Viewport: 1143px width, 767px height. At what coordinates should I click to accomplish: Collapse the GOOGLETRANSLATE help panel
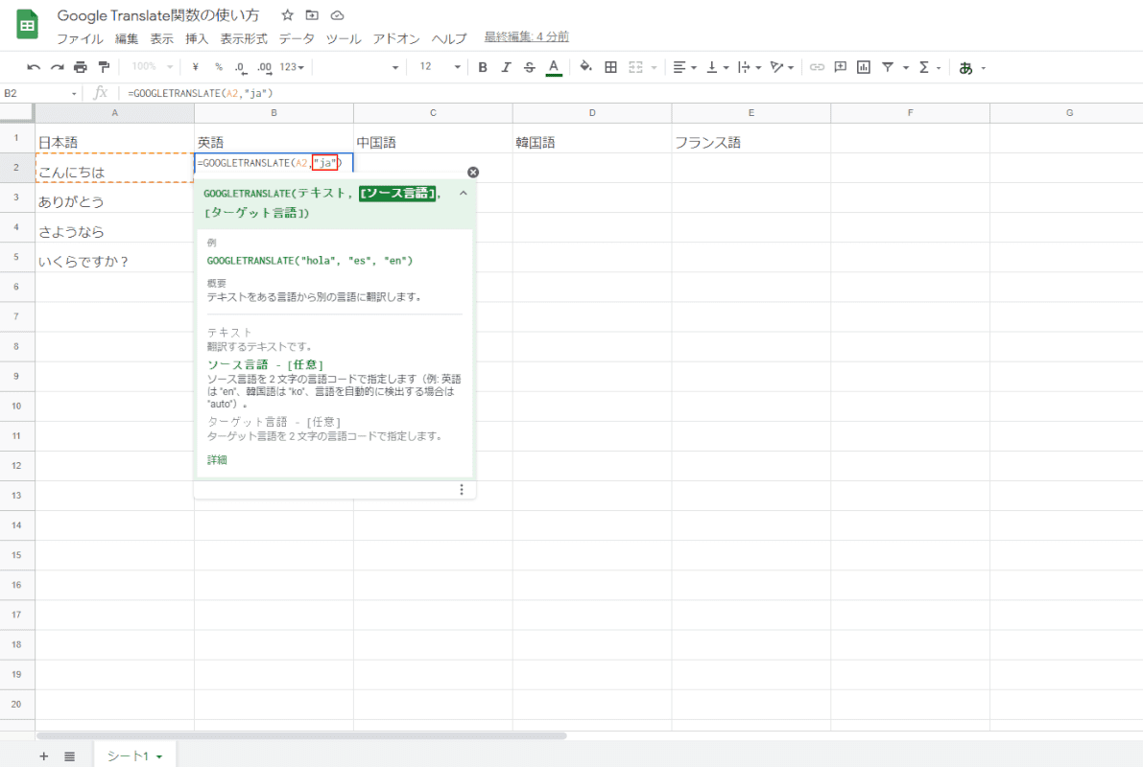463,193
